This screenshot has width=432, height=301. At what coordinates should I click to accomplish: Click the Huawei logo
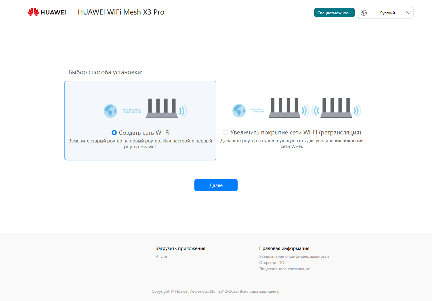tap(47, 12)
